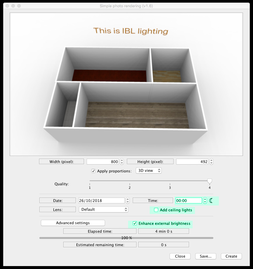The width and height of the screenshot is (253, 269).
Task: Focus the Width input showing 800
Action: click(103, 162)
